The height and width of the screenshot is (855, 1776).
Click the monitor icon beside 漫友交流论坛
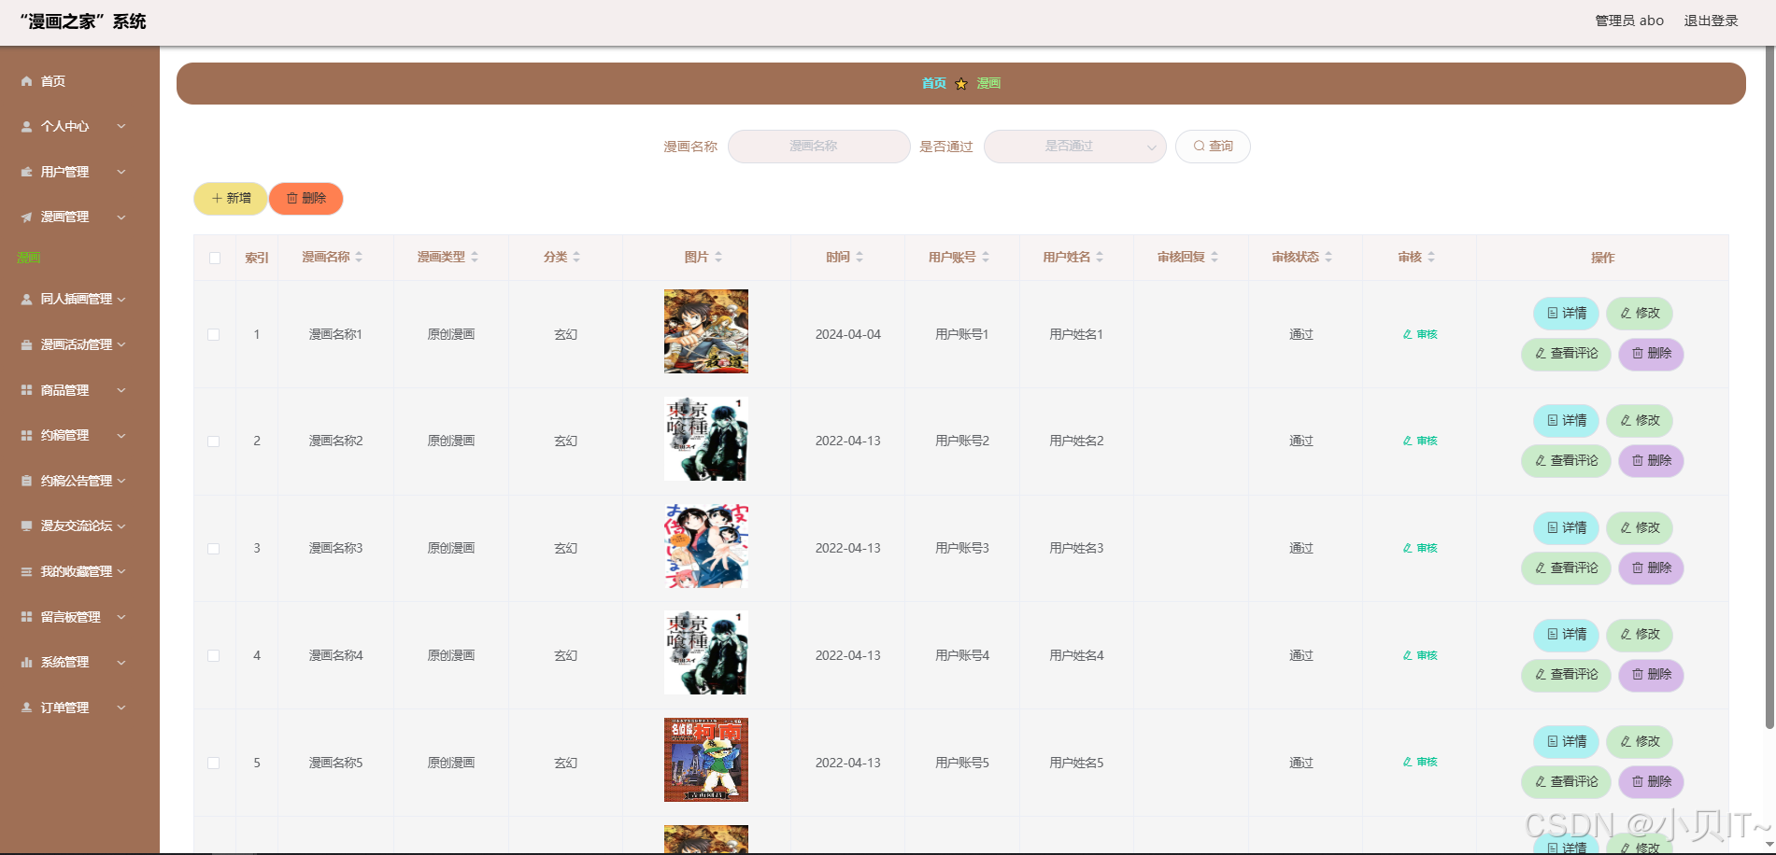coord(26,526)
